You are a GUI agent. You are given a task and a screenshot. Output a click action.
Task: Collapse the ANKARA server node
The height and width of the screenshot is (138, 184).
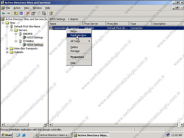[x=16, y=34]
